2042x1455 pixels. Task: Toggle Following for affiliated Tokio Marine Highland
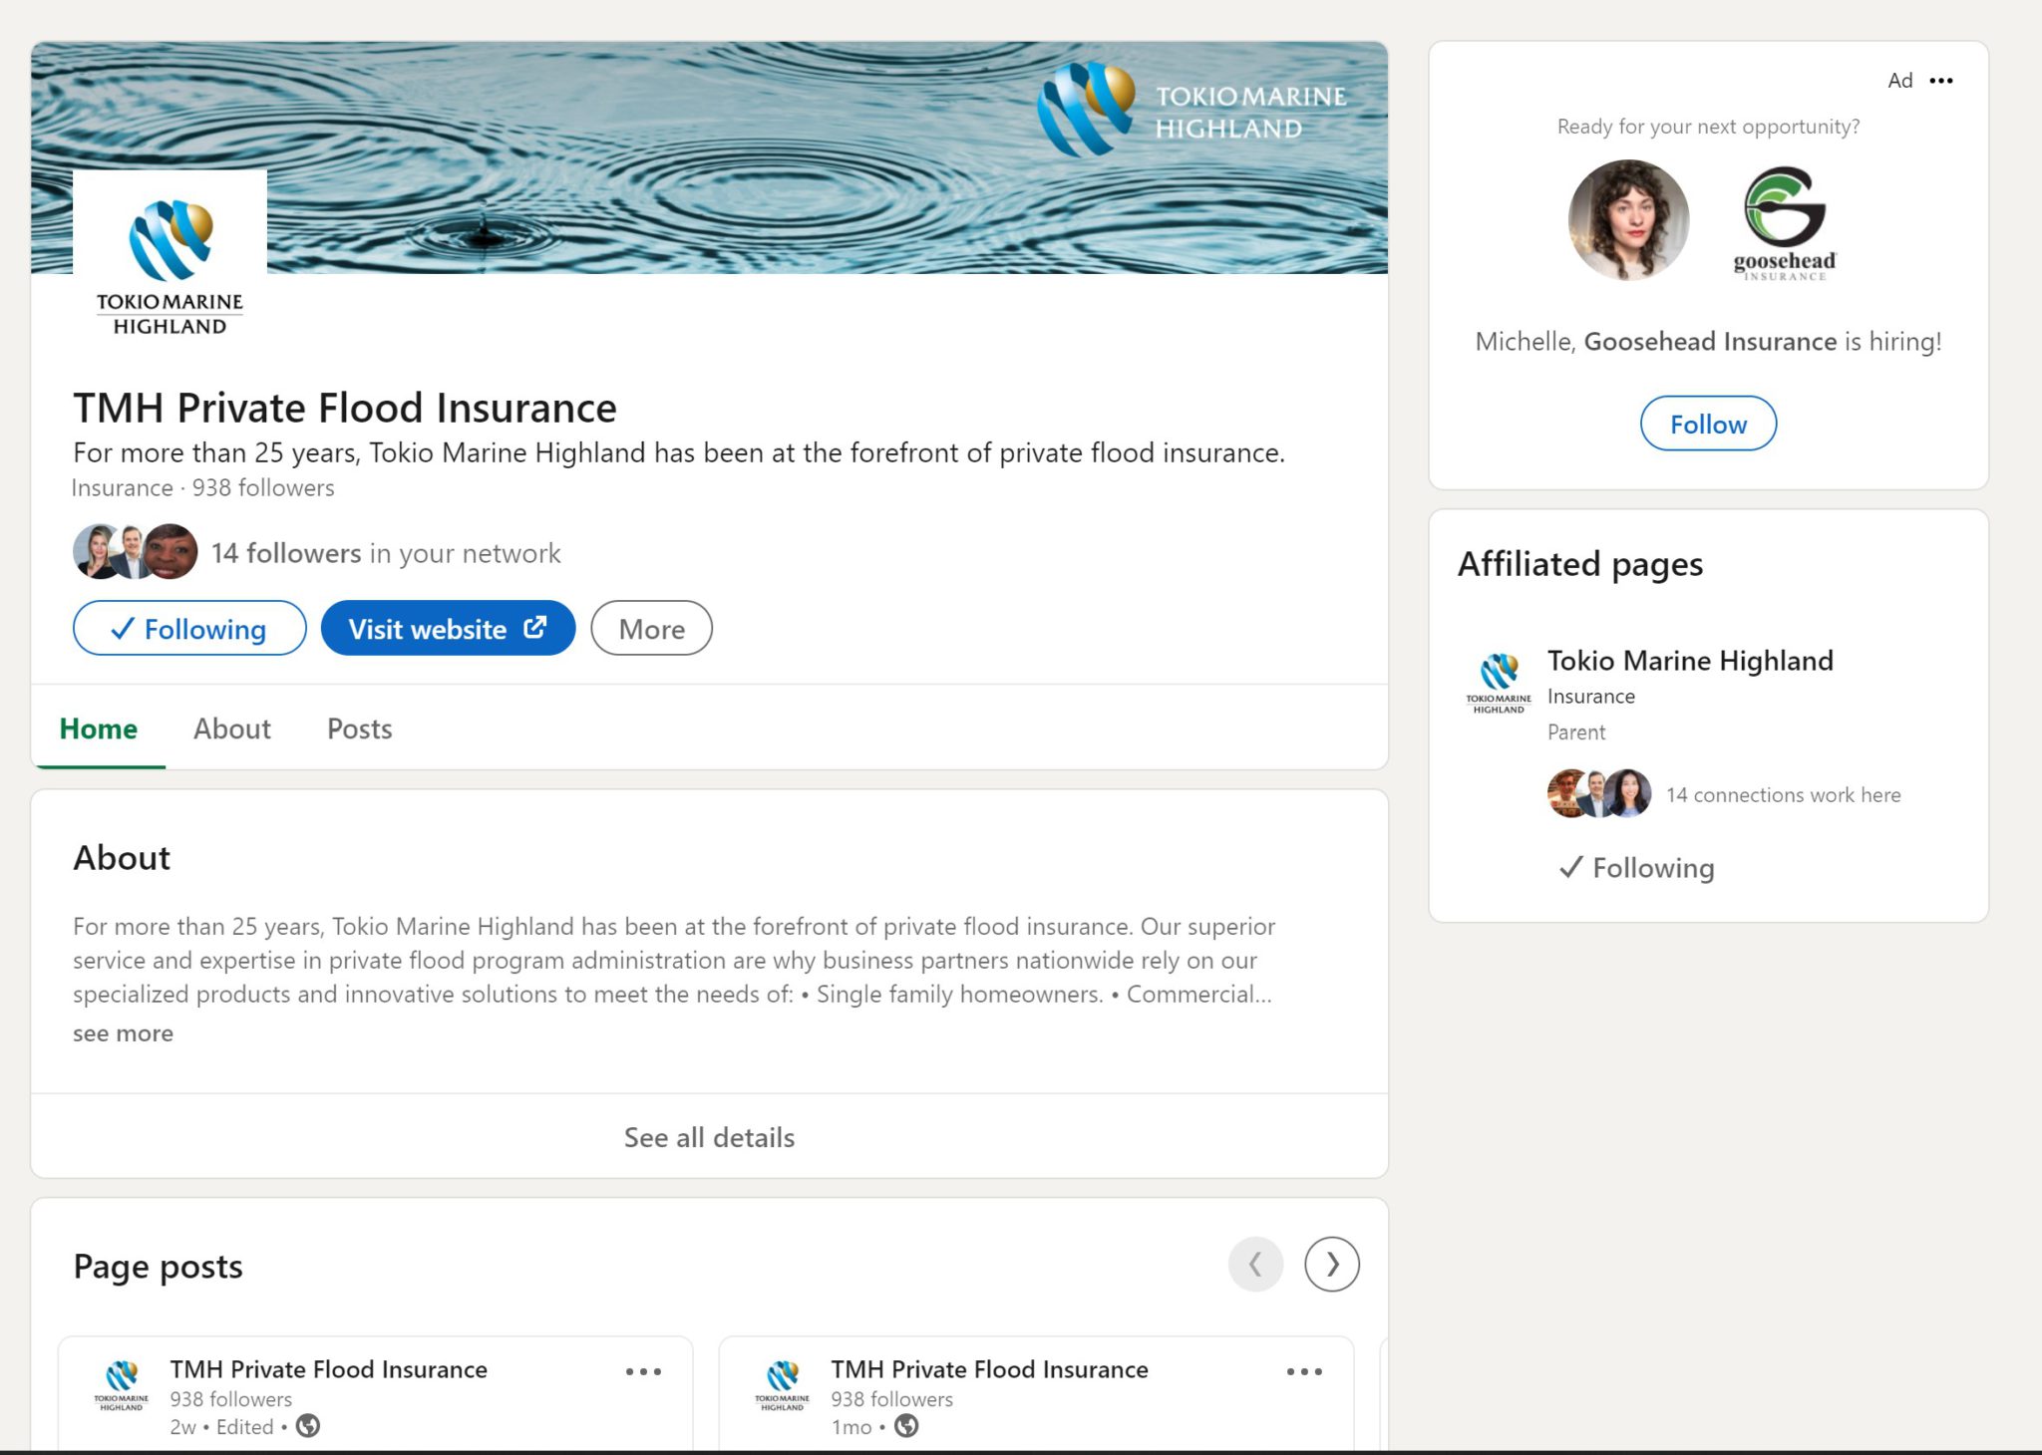pyautogui.click(x=1636, y=868)
